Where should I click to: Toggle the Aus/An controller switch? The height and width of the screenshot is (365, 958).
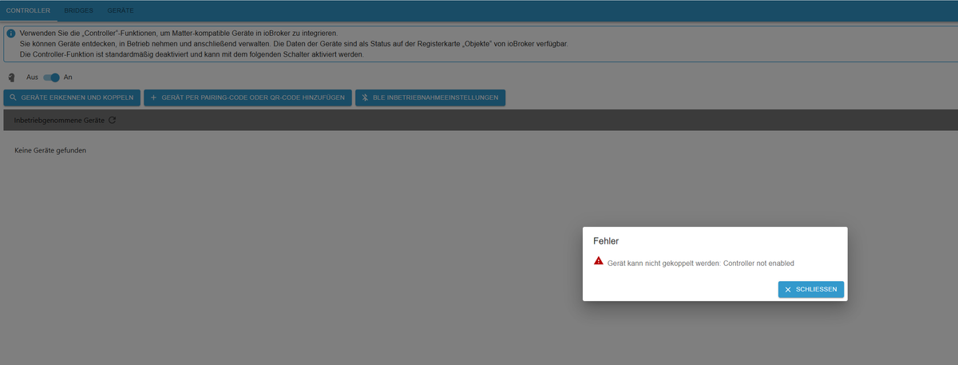coord(52,77)
